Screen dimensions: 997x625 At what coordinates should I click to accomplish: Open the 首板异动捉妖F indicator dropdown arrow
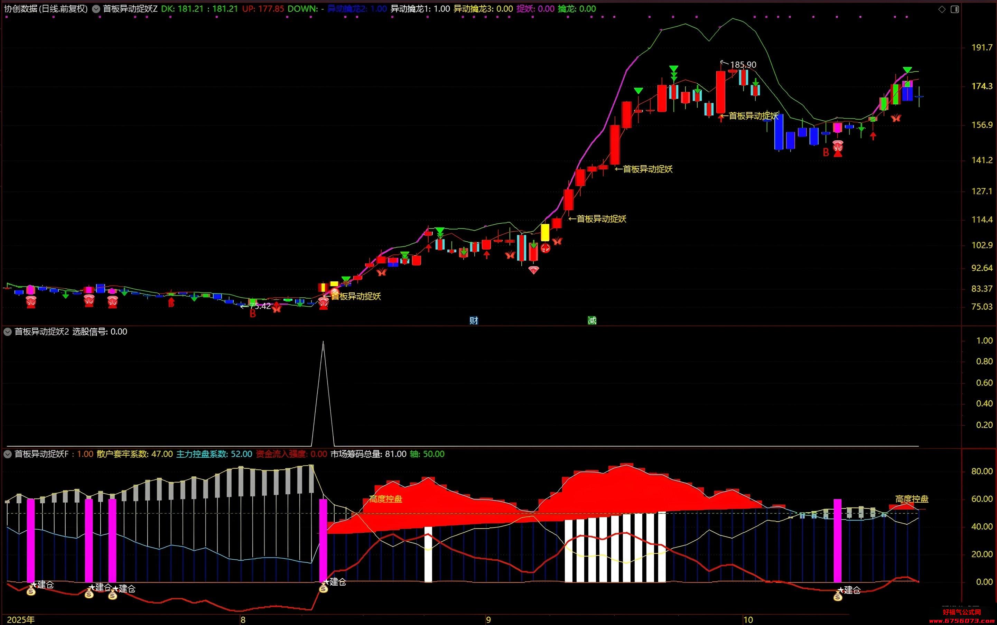[x=8, y=454]
